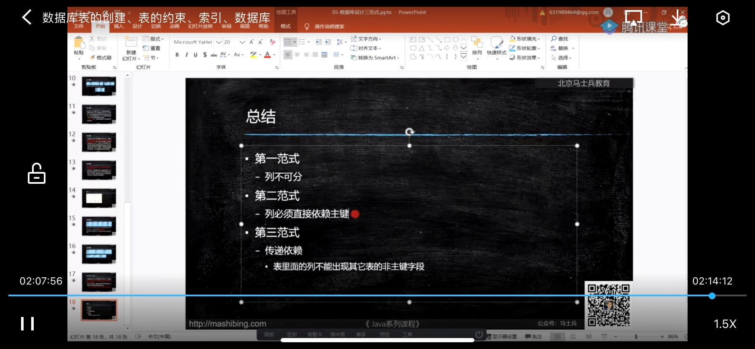This screenshot has height=349, width=755.
Task: Switch to the Design (设计) tab
Action: coord(137,26)
